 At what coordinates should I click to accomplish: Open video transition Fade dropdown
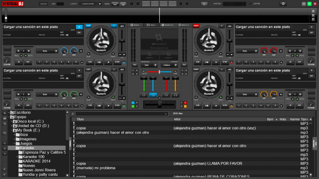pos(149,65)
